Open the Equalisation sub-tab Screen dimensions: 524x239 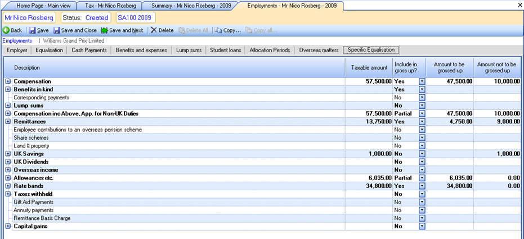49,50
